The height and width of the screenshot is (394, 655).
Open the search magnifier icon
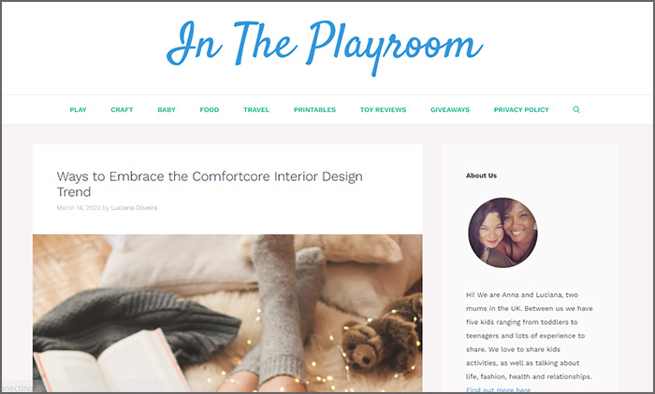pos(576,109)
